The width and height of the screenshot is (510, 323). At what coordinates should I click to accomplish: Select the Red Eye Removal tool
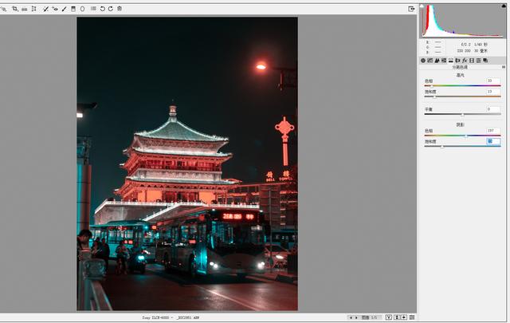tap(55, 9)
